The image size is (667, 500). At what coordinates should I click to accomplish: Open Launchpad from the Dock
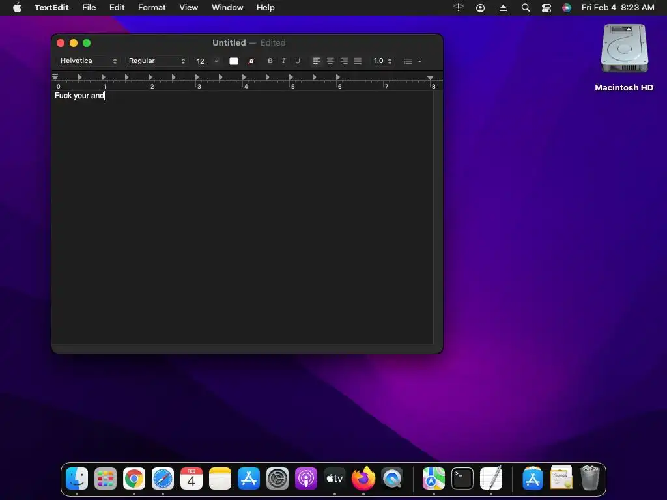coord(106,479)
